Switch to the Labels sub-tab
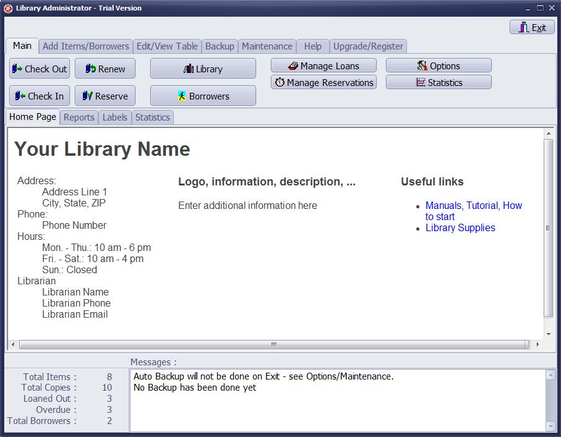This screenshot has height=437, width=561. pos(114,117)
